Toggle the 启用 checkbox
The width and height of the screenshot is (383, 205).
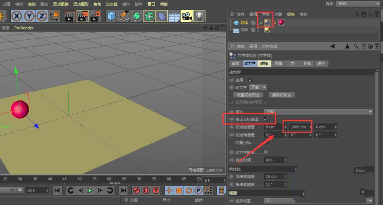(250, 80)
